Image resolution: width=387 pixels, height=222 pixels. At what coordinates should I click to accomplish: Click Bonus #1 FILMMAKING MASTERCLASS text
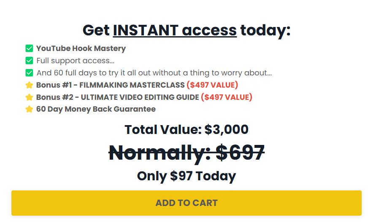pos(110,85)
